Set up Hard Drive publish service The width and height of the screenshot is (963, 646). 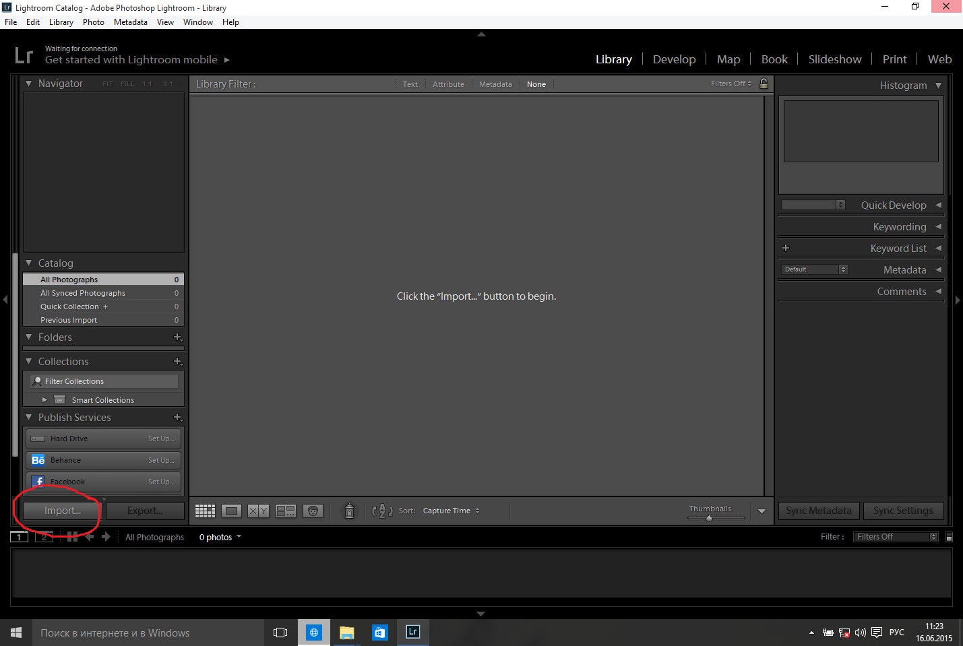161,439
